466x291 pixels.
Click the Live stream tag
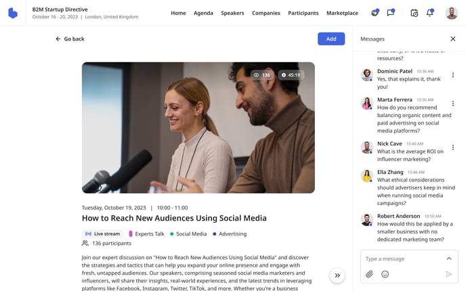point(102,234)
